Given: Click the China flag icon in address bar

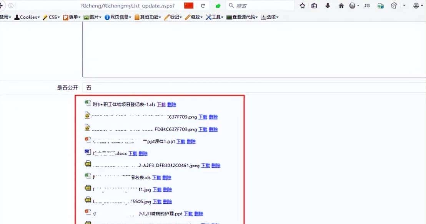Looking at the screenshot, I should click(189, 5).
